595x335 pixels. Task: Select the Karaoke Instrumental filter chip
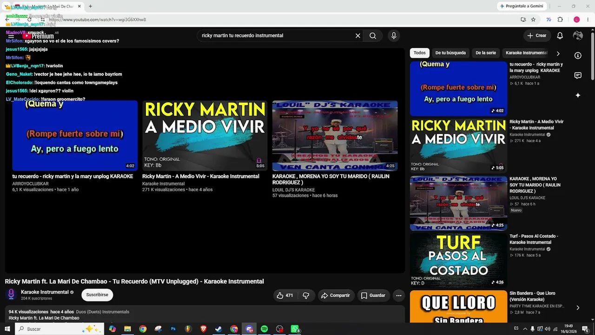point(526,53)
